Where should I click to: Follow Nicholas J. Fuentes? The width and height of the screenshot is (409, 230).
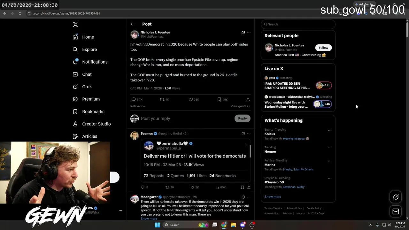point(323,48)
